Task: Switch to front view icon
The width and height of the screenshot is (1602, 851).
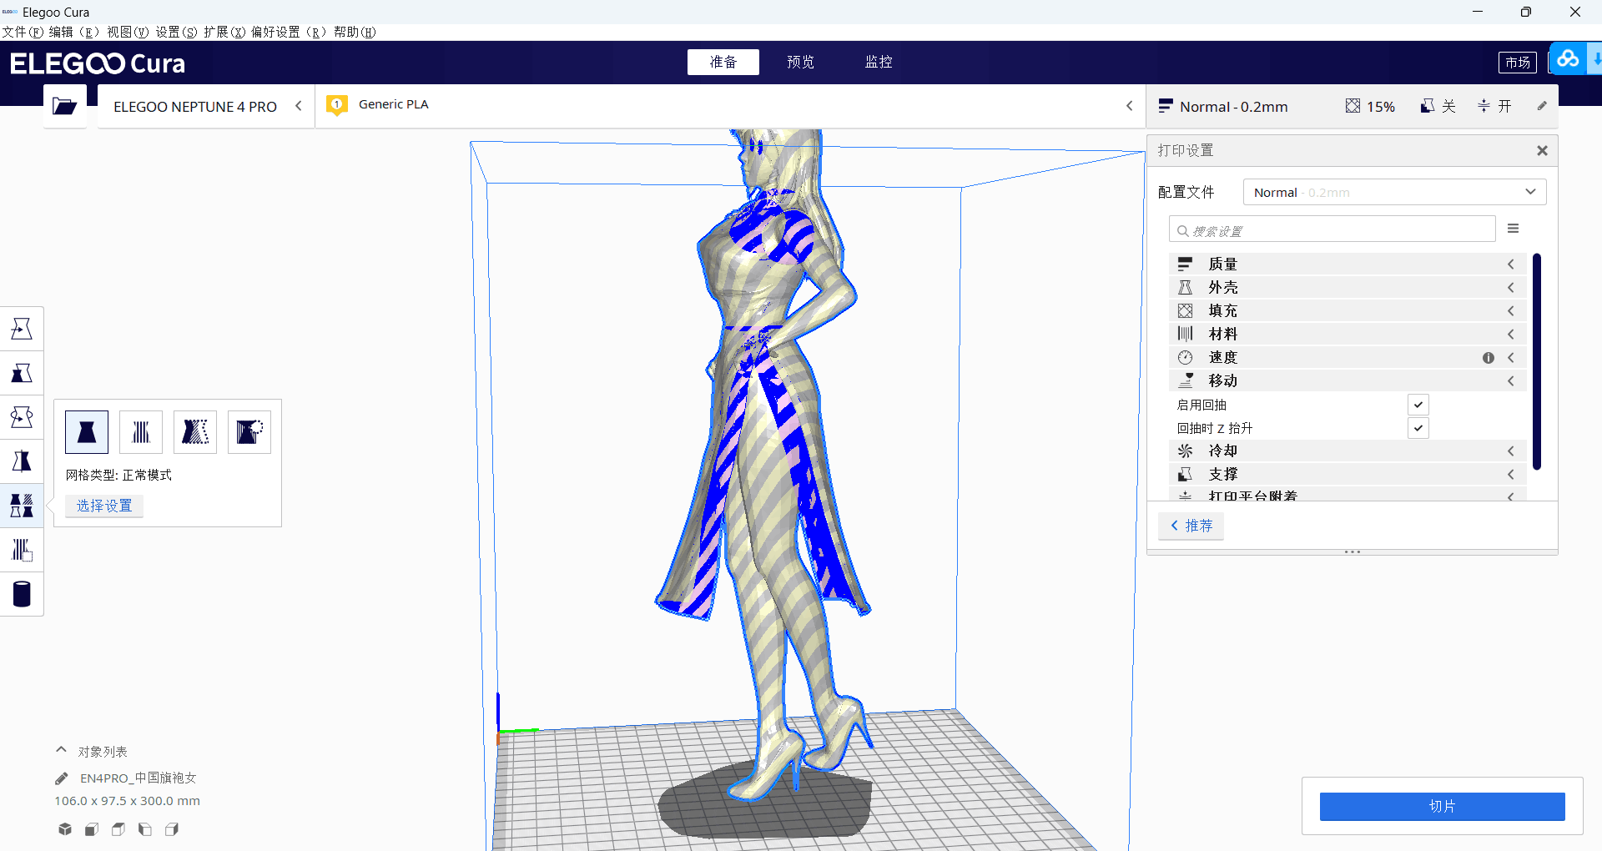Action: (x=92, y=829)
